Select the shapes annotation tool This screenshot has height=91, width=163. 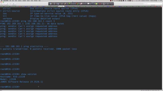(x=77, y=4)
